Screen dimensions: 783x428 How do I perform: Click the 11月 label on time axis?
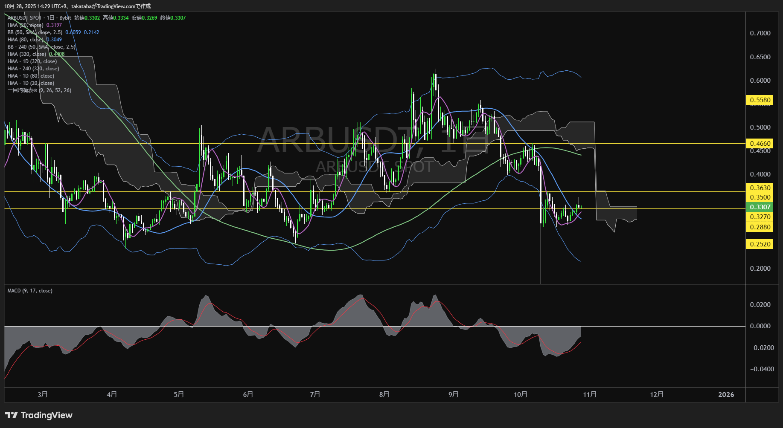pyautogui.click(x=590, y=394)
